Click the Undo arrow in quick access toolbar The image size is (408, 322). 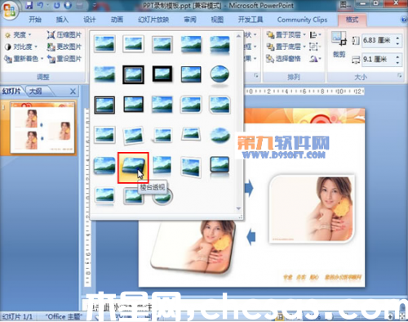(40, 5)
